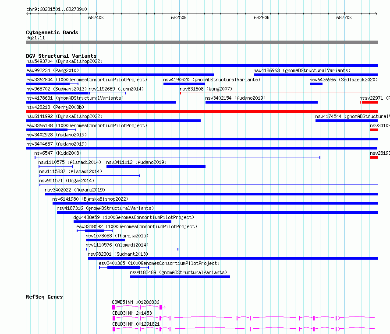
Task: Open CBWD3|NM_001291821 gene label
Action: [x=136, y=324]
